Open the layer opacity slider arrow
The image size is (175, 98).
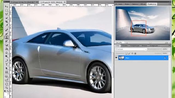click(x=169, y=49)
